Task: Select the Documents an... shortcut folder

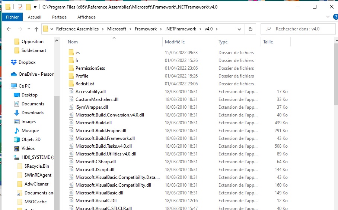Action: point(39,193)
